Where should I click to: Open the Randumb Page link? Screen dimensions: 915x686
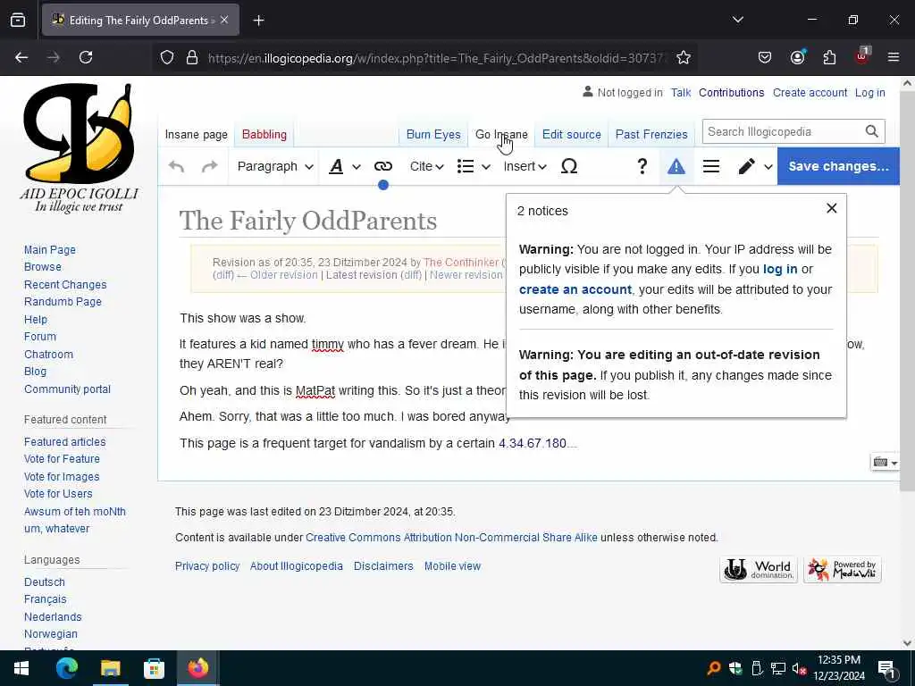click(63, 302)
